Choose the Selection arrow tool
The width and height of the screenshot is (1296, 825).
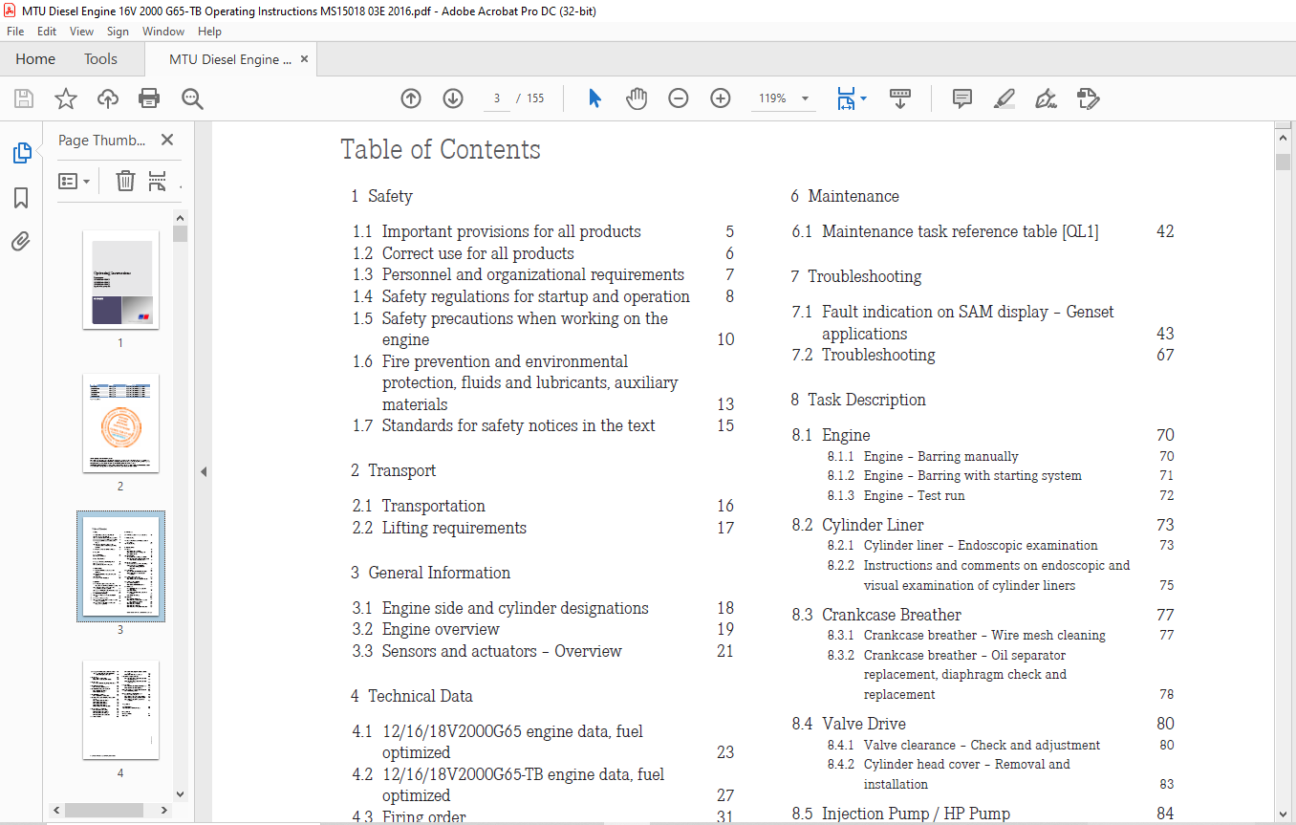pyautogui.click(x=594, y=98)
